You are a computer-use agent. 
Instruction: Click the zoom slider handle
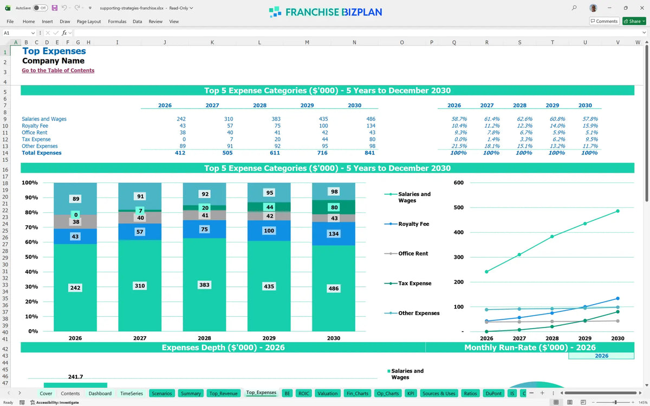(615, 402)
